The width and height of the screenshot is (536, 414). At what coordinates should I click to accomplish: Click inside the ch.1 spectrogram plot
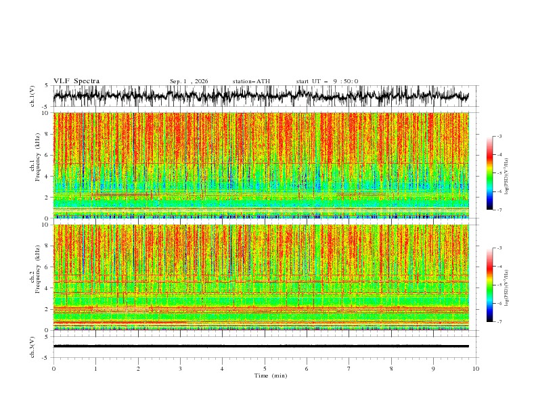[x=261, y=165]
